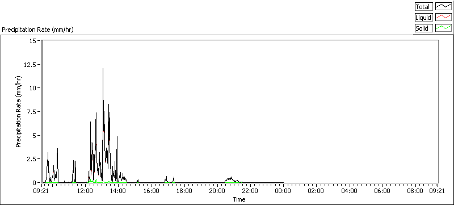The width and height of the screenshot is (454, 205).
Task: Select the Solid plot legend label
Action: [x=423, y=28]
